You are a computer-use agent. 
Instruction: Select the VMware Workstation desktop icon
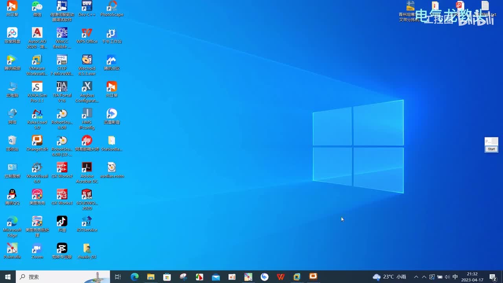pos(37,65)
